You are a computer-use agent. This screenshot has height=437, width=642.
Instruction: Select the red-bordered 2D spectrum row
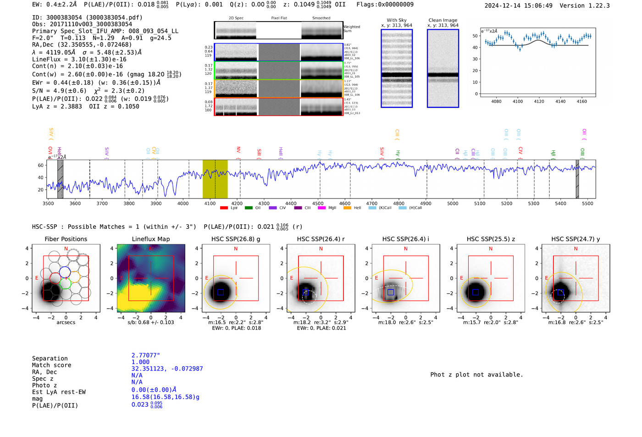coord(278,107)
